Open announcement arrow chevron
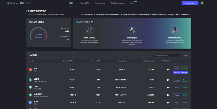This screenshot has height=109, width=217. pos(191,15)
